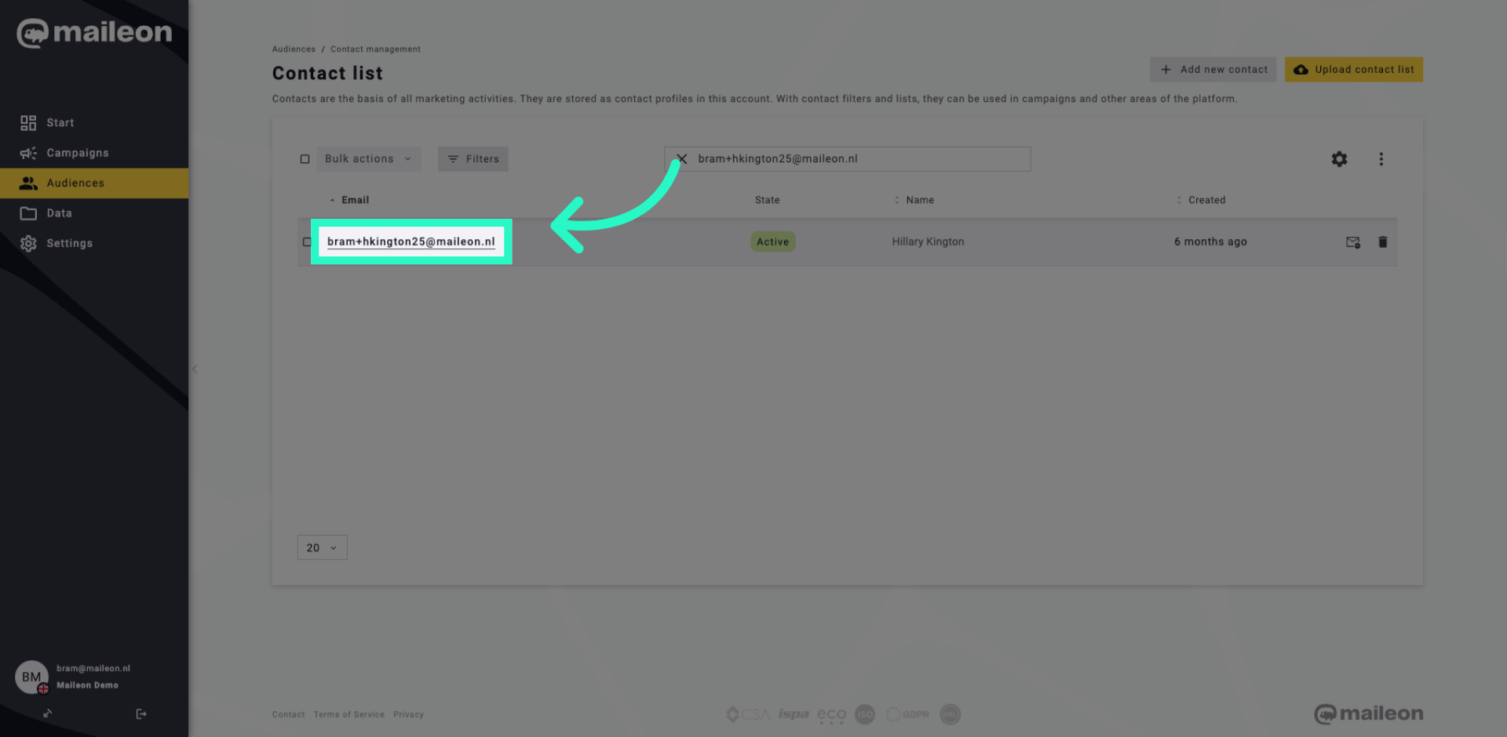
Task: Clear the search field with the X icon
Action: coord(681,158)
